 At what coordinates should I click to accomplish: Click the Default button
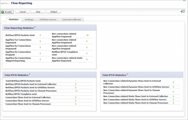click(x=53, y=12)
